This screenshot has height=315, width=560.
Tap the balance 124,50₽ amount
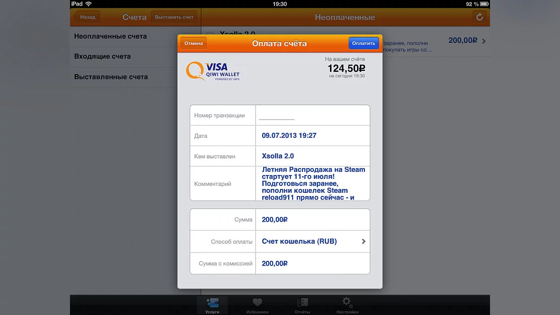tap(346, 68)
